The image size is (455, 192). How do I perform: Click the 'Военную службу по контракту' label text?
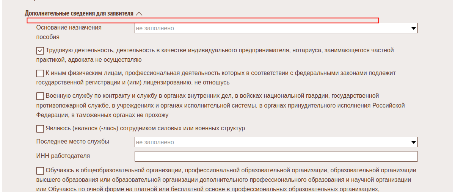click(x=212, y=96)
